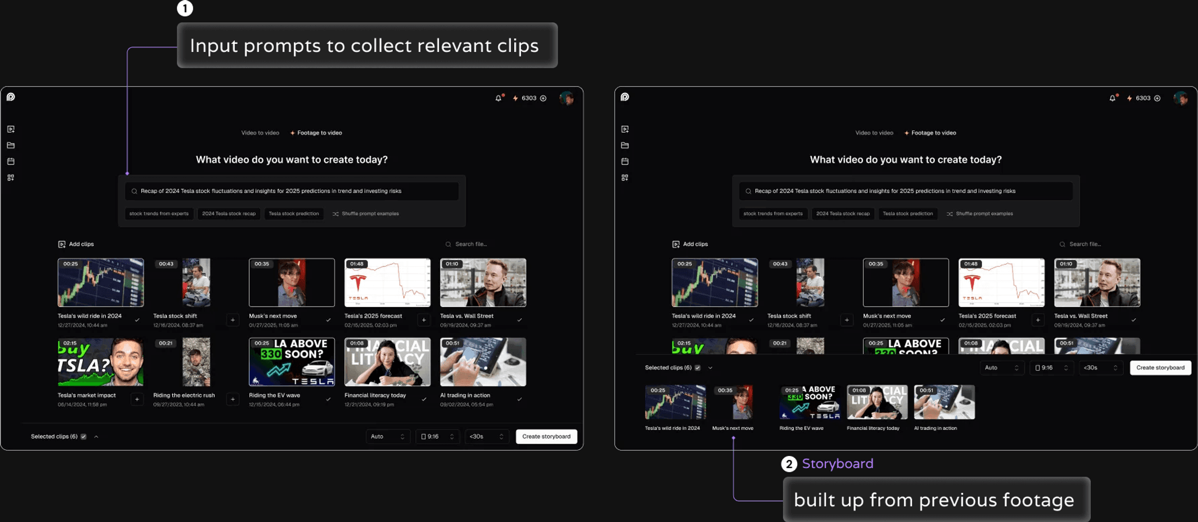Viewport: 1198px width, 522px height.
Task: Click shuffle icon beside prompt examples, left window
Action: [x=335, y=214]
